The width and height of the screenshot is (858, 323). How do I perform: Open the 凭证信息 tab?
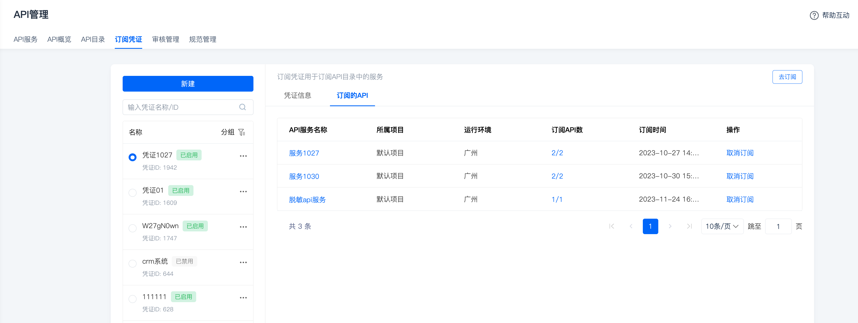pos(297,95)
